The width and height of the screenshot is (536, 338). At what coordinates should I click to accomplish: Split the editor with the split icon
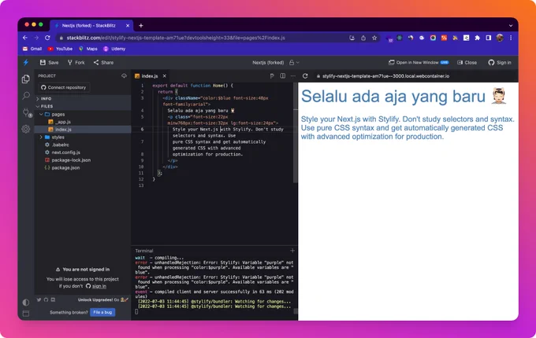pos(282,75)
